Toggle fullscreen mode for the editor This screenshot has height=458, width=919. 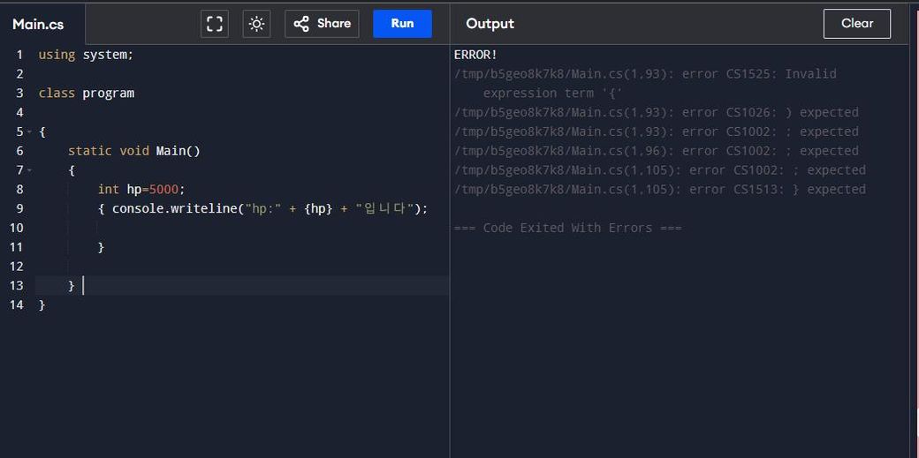coord(215,24)
